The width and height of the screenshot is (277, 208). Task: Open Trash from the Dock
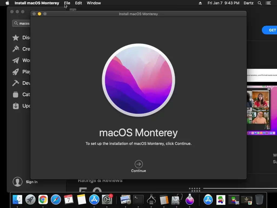[259, 200]
